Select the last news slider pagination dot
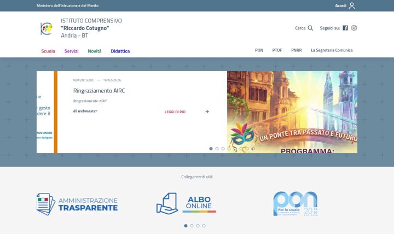Image resolution: width=394 pixels, height=246 pixels. pyautogui.click(x=253, y=149)
